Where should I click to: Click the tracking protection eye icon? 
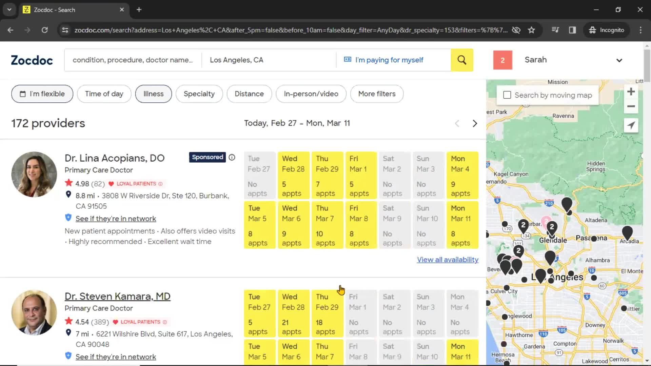tap(516, 30)
